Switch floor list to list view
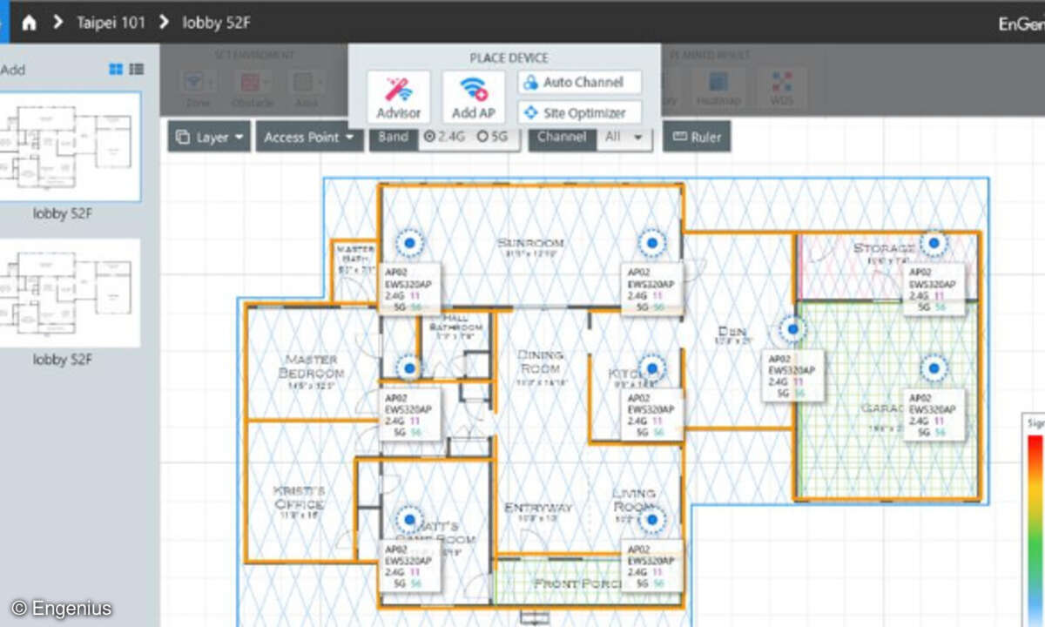 pyautogui.click(x=137, y=69)
